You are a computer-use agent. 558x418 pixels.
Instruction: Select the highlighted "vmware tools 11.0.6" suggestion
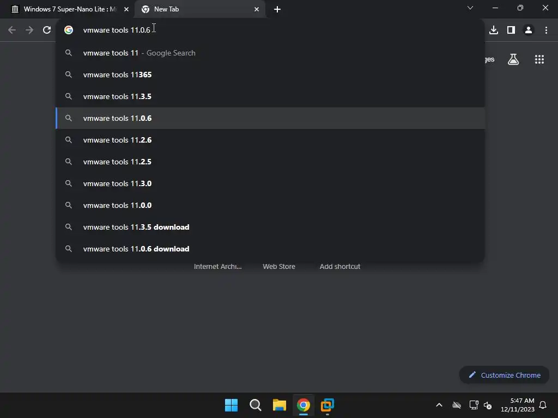[270, 118]
